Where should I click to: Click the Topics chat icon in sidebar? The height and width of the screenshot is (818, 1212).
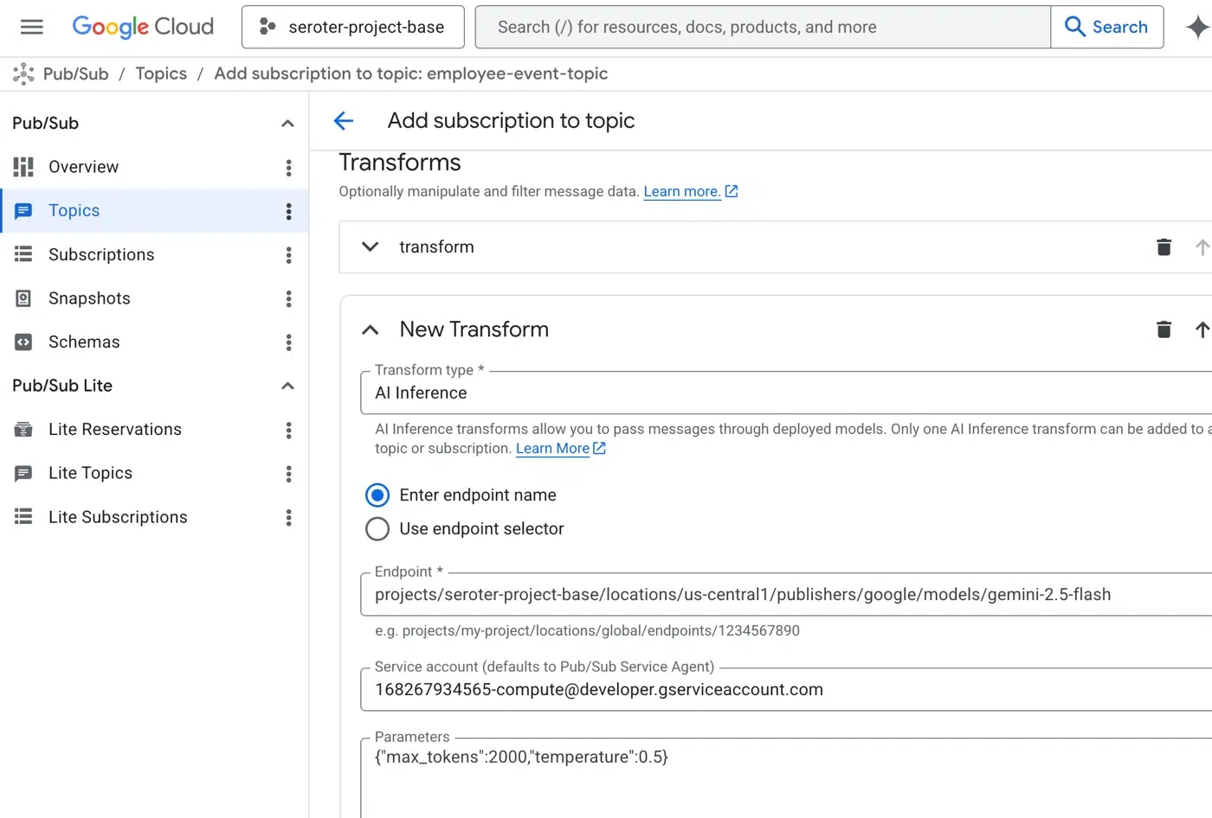click(x=23, y=211)
